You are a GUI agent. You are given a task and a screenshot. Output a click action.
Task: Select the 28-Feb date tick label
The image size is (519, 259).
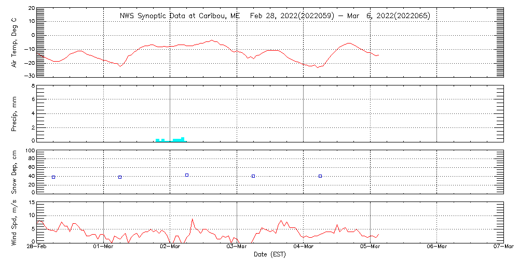pos(38,247)
